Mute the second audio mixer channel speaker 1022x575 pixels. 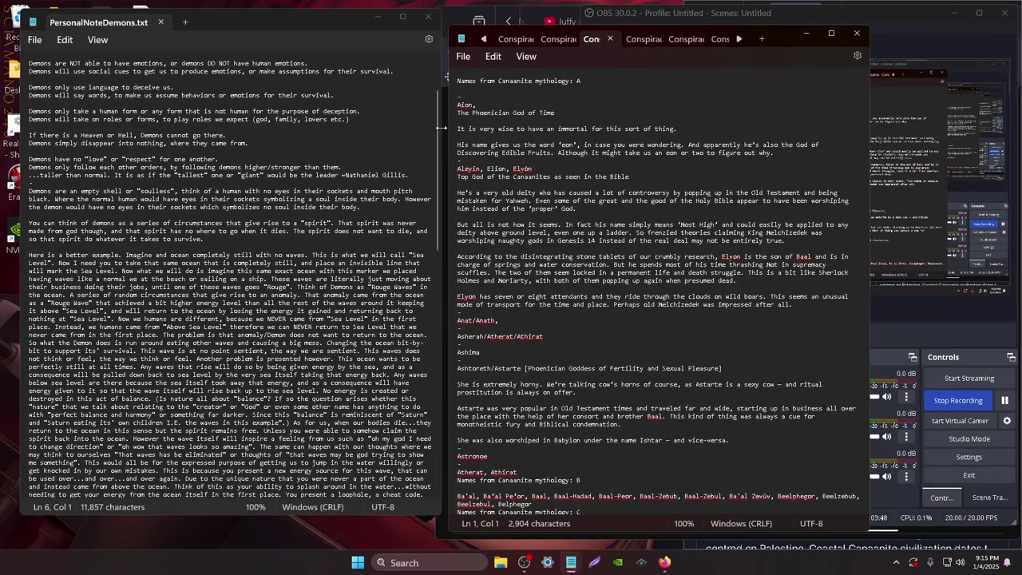point(886,437)
